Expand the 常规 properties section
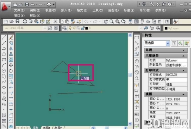Screen dimensions: 191x129 183,50
